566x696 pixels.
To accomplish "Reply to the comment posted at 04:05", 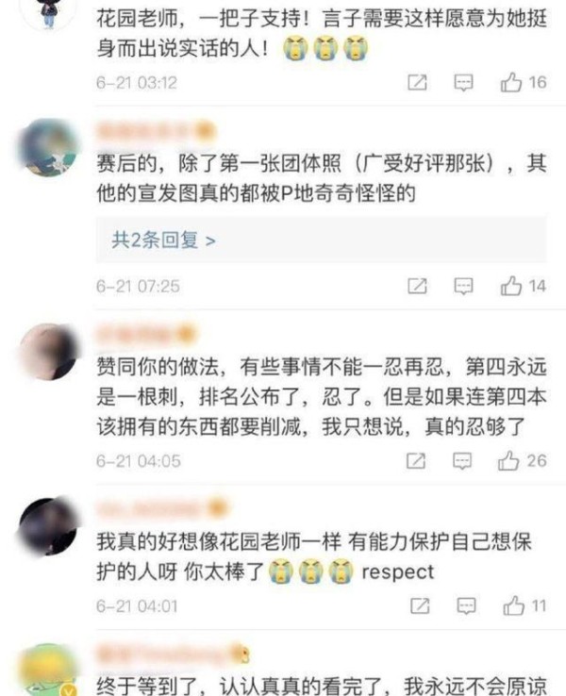I will pos(462,461).
